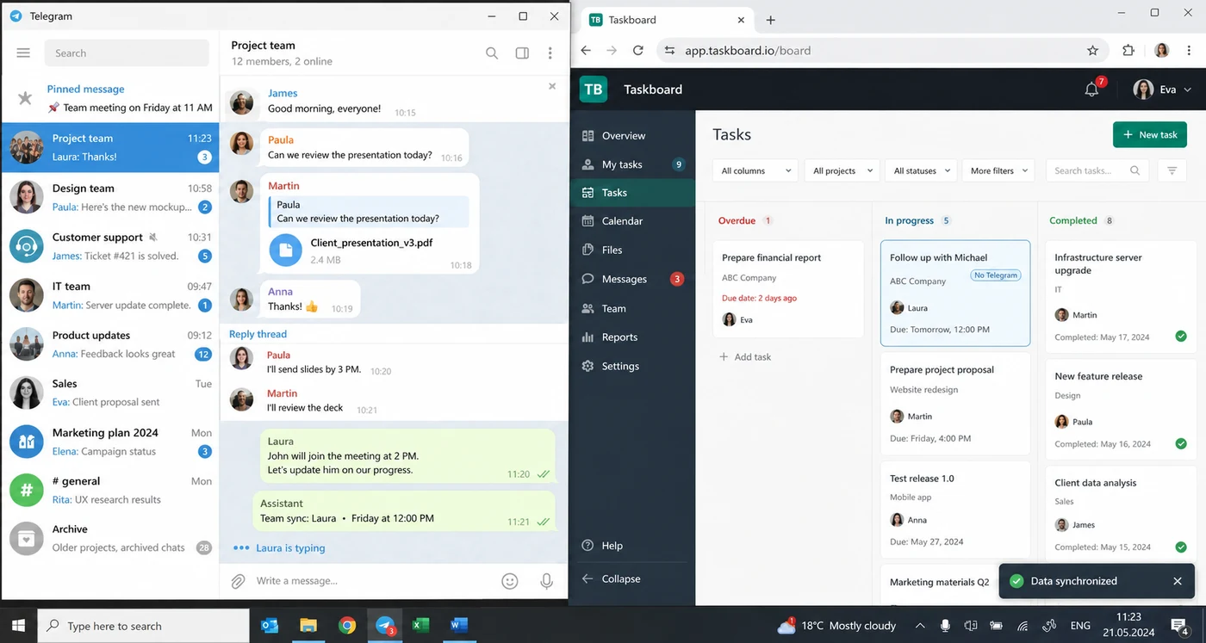Open the Windows Start menu
1206x643 pixels.
tap(18, 626)
